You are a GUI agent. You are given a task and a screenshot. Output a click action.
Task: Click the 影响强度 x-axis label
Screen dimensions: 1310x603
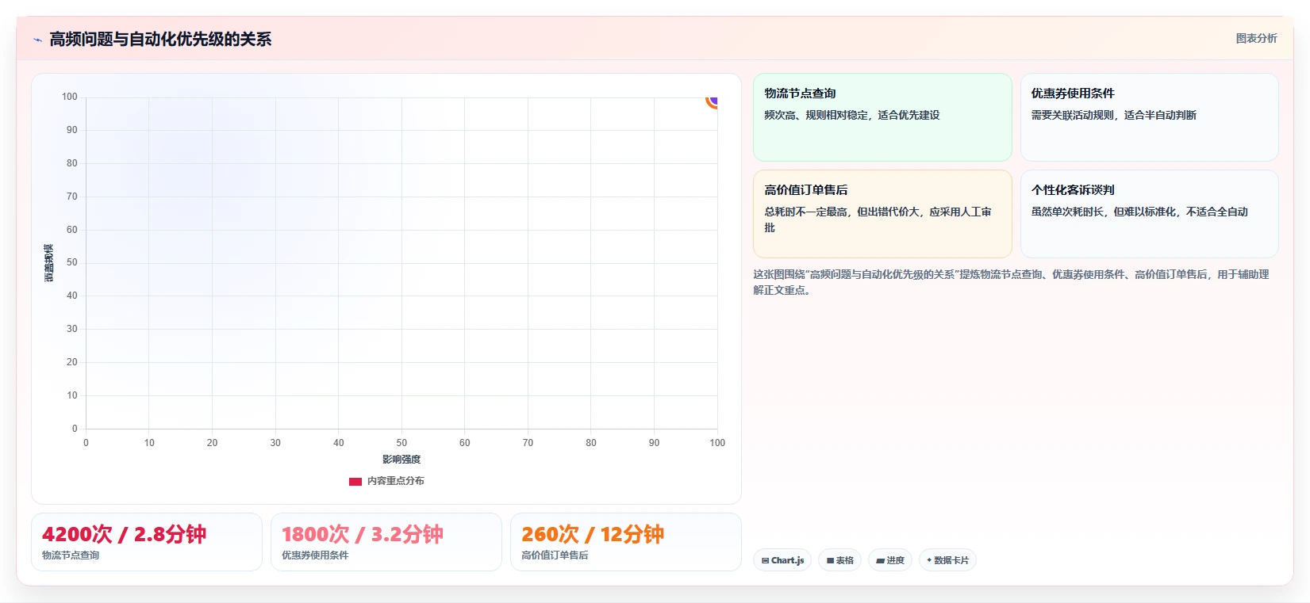coord(401,460)
